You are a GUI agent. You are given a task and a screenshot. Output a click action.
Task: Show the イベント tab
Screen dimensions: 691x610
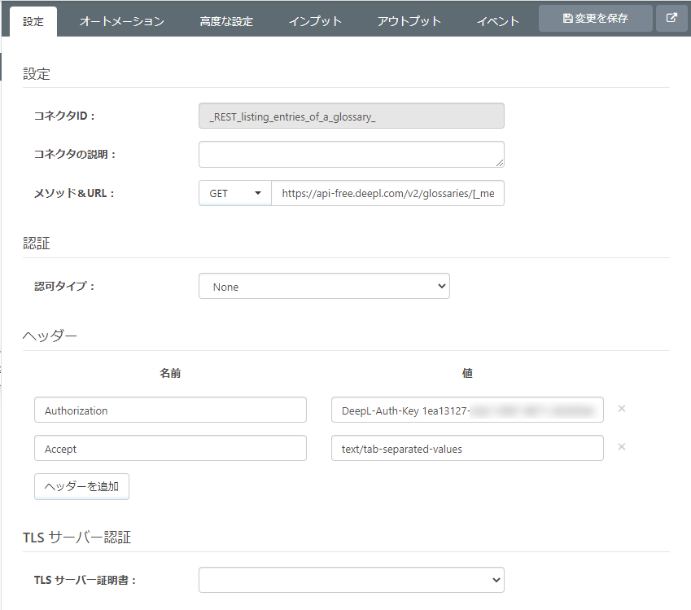[497, 22]
